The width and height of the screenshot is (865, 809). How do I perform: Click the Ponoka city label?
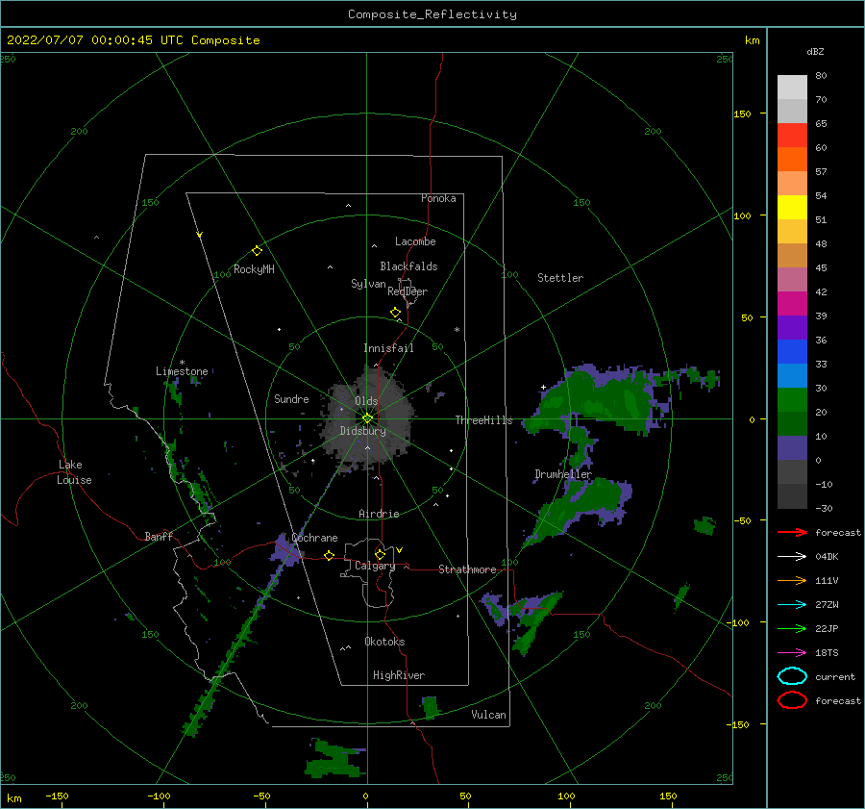(x=438, y=198)
